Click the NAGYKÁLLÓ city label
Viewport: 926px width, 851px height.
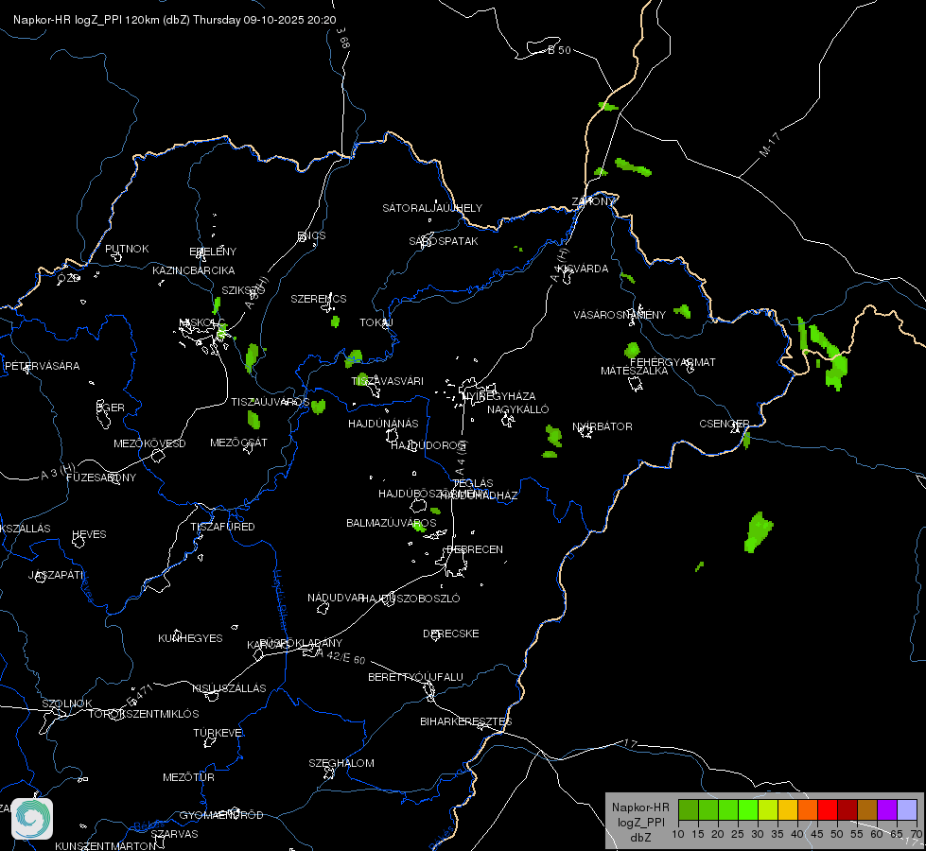(x=518, y=409)
